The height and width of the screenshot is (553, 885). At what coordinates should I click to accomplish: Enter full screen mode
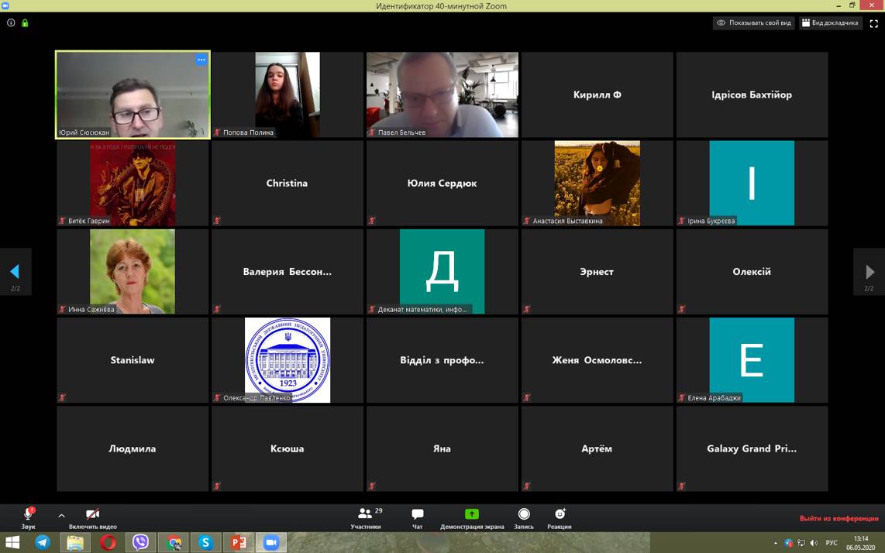(x=873, y=23)
